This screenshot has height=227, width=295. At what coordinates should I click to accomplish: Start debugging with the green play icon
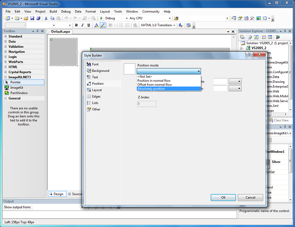(x=101, y=18)
